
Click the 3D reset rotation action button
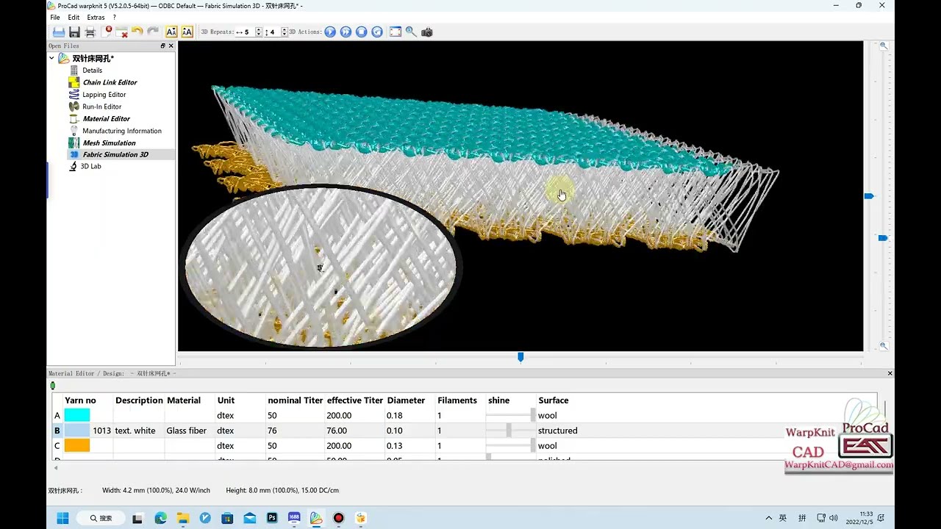click(377, 32)
